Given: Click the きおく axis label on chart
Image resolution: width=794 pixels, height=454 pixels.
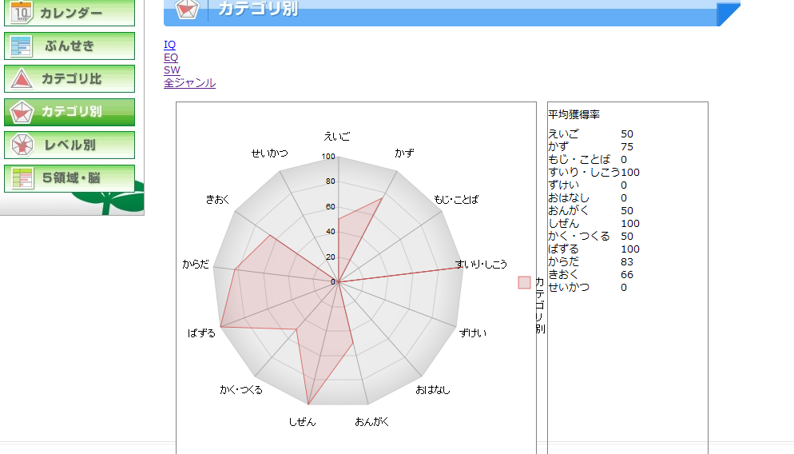Looking at the screenshot, I should tap(217, 200).
